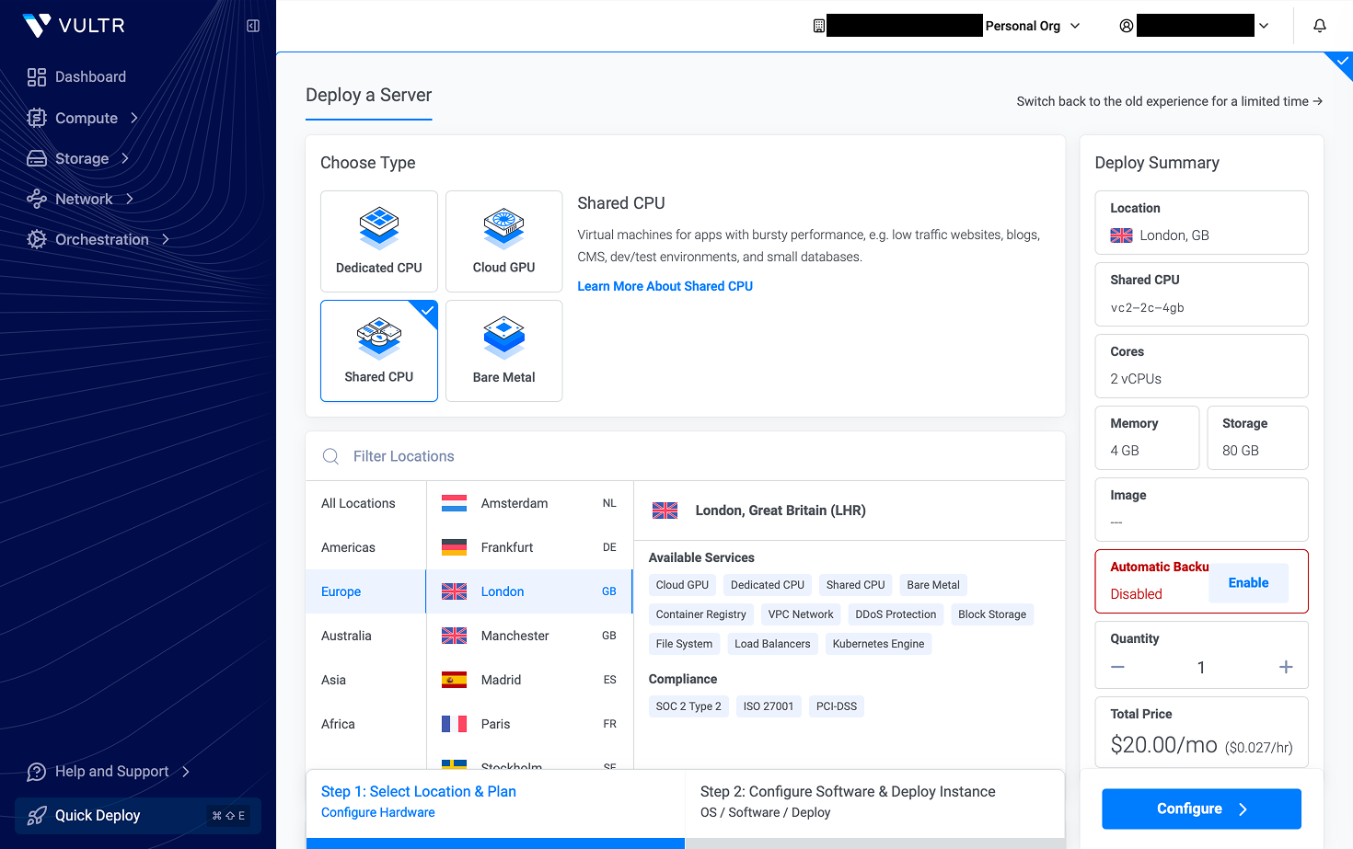Click the Configure button
The image size is (1353, 849).
[x=1201, y=809]
